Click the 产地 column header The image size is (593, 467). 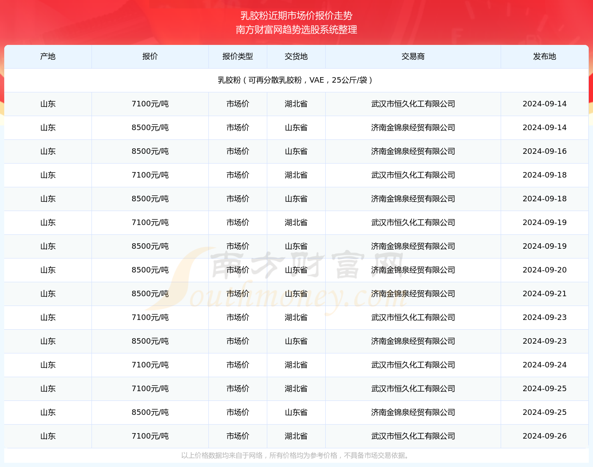[x=48, y=56]
